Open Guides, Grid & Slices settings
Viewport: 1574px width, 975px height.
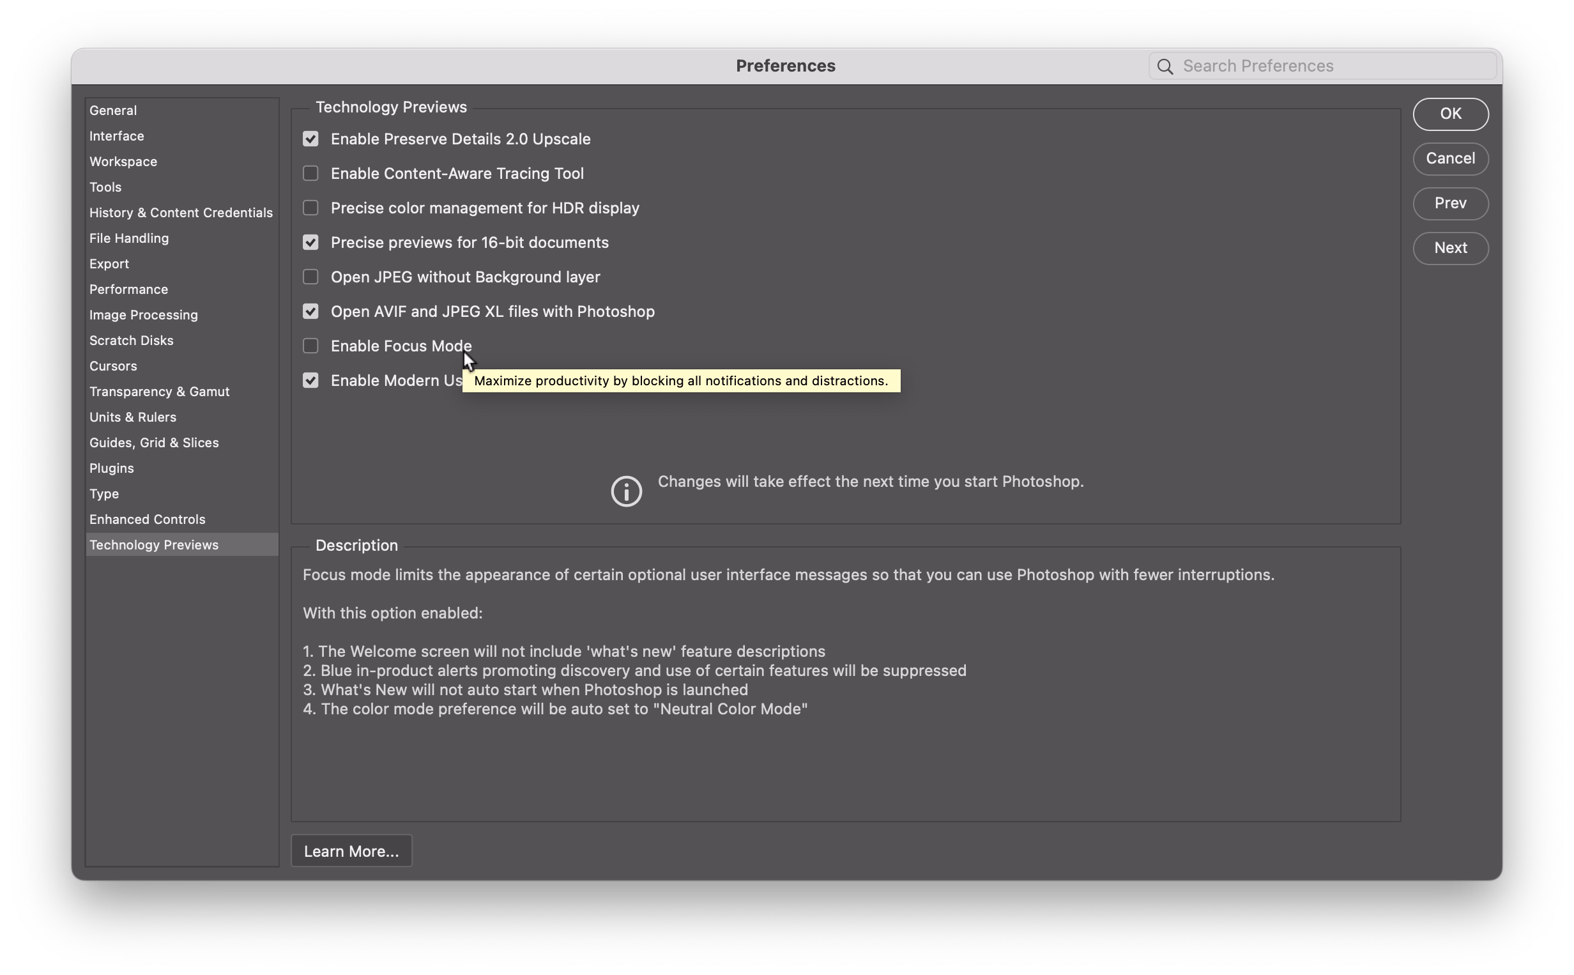(154, 443)
